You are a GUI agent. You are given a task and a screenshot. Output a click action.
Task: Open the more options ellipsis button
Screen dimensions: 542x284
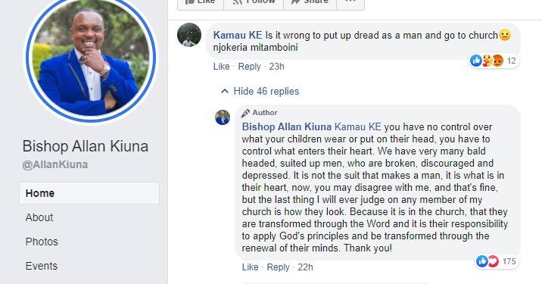(x=350, y=3)
